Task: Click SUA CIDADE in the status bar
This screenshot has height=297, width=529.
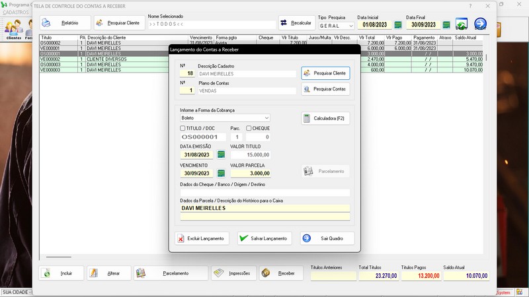Action: click(15, 292)
